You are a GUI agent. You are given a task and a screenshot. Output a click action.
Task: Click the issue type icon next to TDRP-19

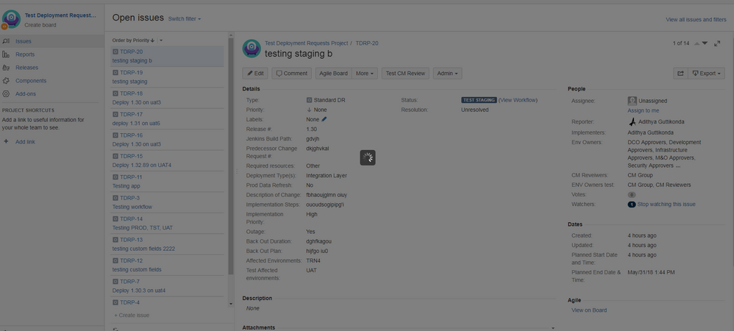coord(115,73)
